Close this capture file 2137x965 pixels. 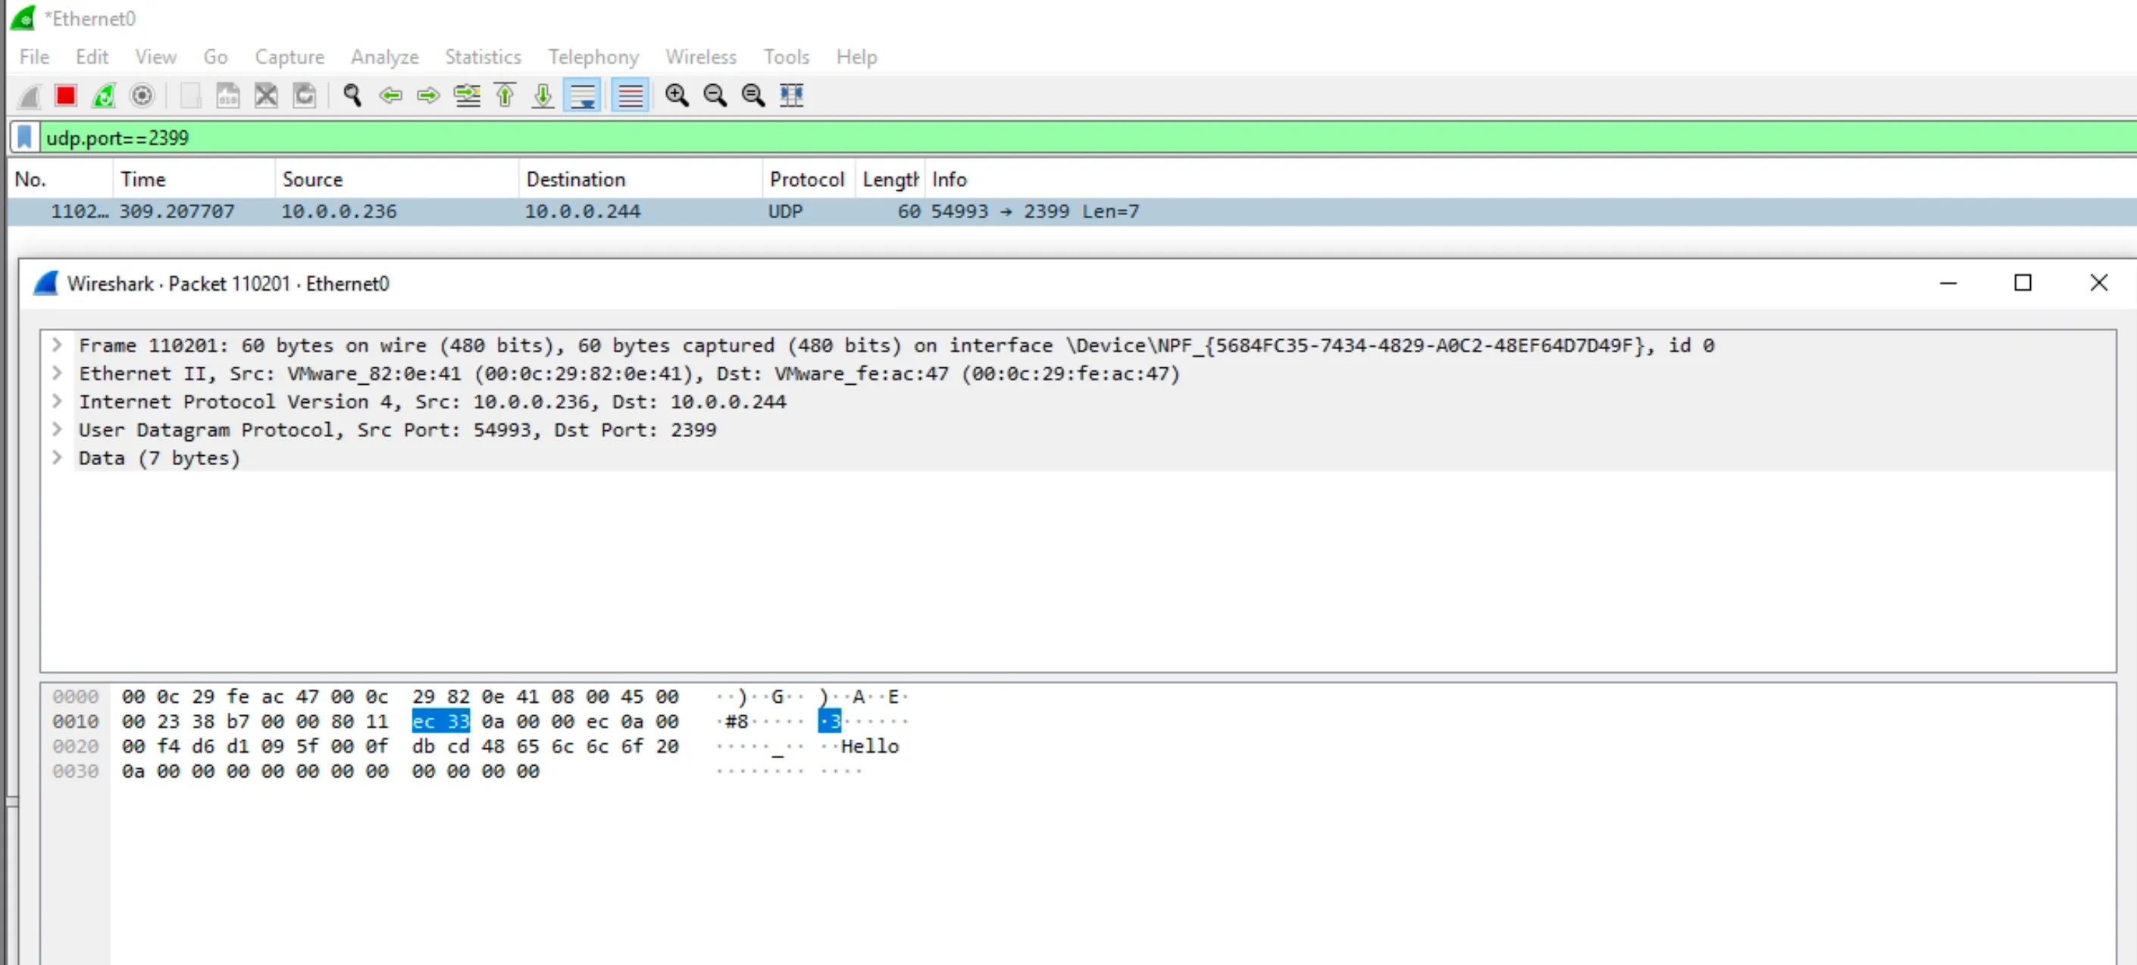click(266, 96)
